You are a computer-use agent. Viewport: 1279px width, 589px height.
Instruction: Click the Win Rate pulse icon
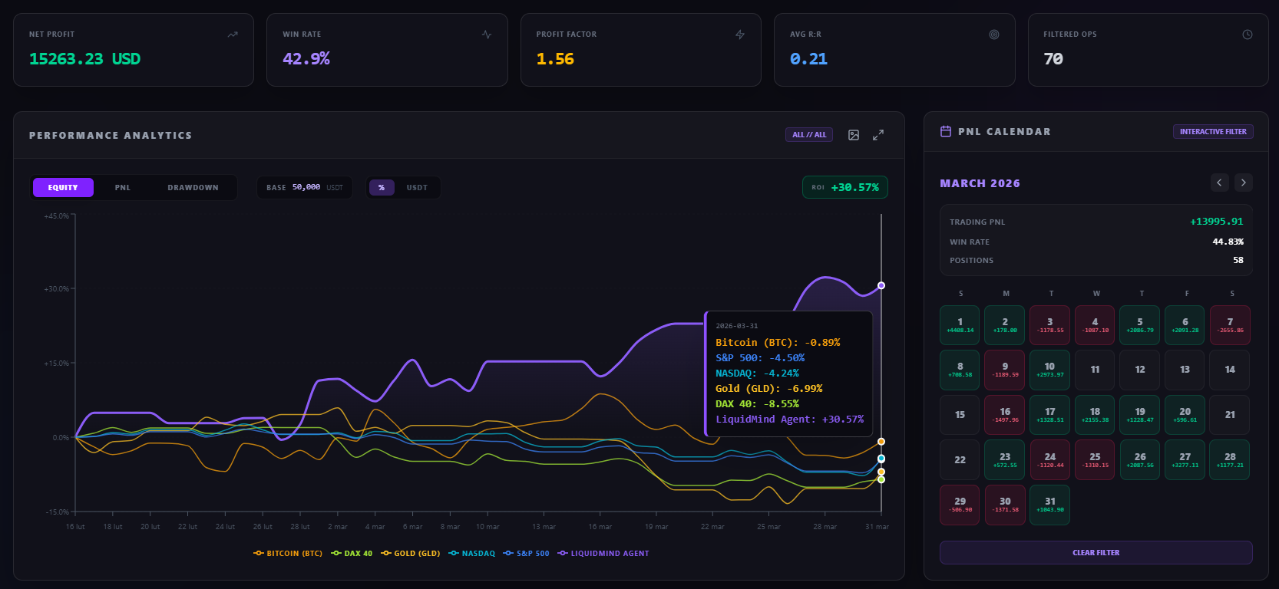[x=487, y=35]
